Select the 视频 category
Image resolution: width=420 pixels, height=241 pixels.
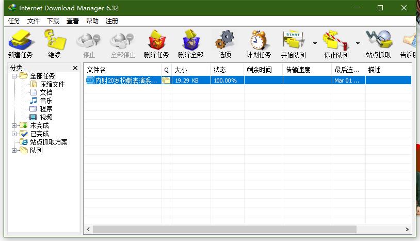[x=46, y=117]
